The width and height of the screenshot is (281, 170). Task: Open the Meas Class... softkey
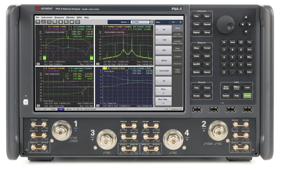click(163, 101)
